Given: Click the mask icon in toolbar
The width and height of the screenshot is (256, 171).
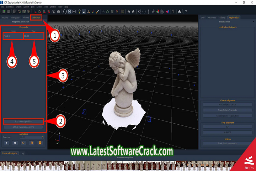Looking at the screenshot, I should click(180, 11).
